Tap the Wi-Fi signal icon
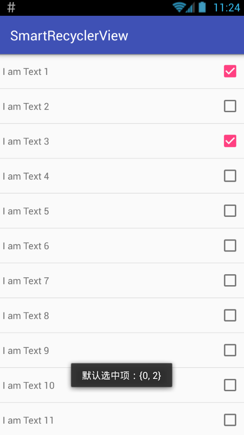This screenshot has width=244, height=435. (x=179, y=7)
